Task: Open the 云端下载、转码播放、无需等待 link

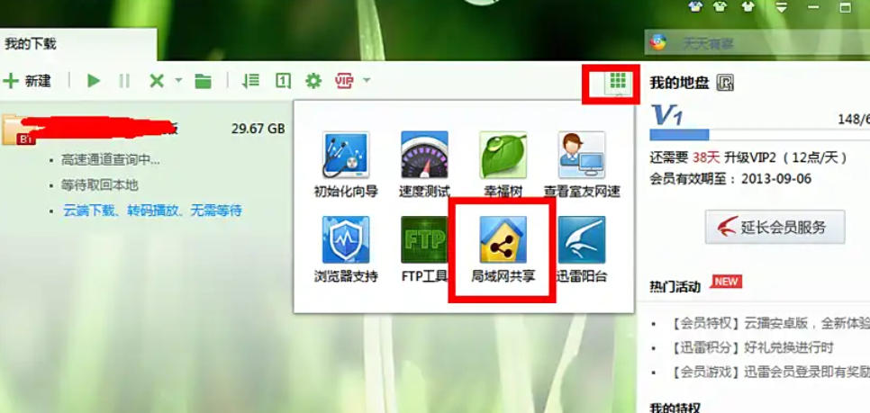Action: (152, 211)
